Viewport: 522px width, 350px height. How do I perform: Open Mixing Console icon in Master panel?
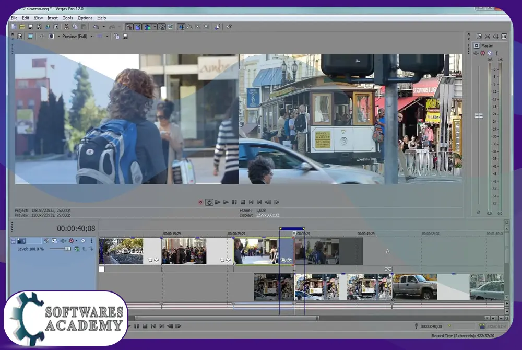pyautogui.click(x=504, y=36)
